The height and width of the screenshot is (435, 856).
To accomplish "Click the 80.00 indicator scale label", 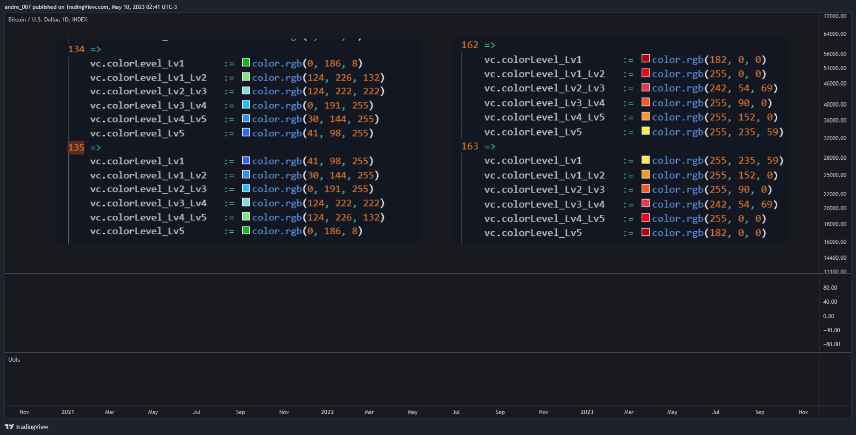I will pos(830,288).
